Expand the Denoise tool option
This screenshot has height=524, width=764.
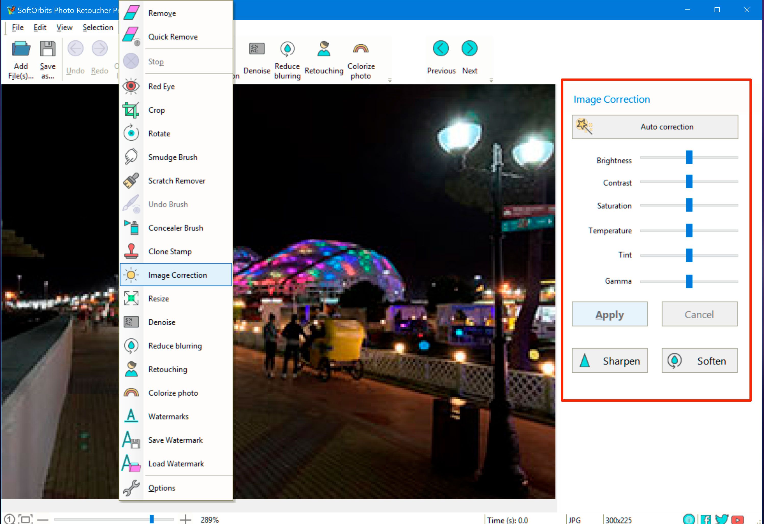pyautogui.click(x=161, y=322)
